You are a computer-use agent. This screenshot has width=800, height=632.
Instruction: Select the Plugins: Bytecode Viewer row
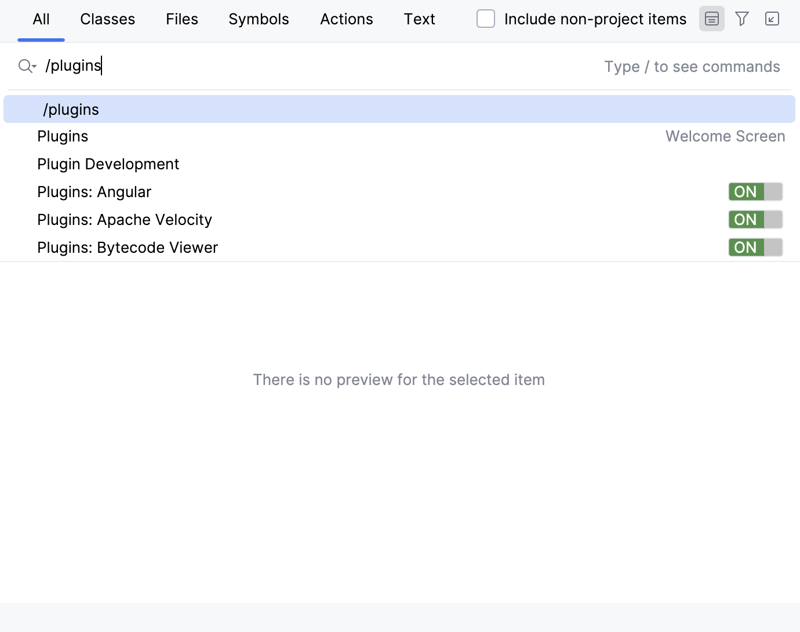tap(399, 248)
